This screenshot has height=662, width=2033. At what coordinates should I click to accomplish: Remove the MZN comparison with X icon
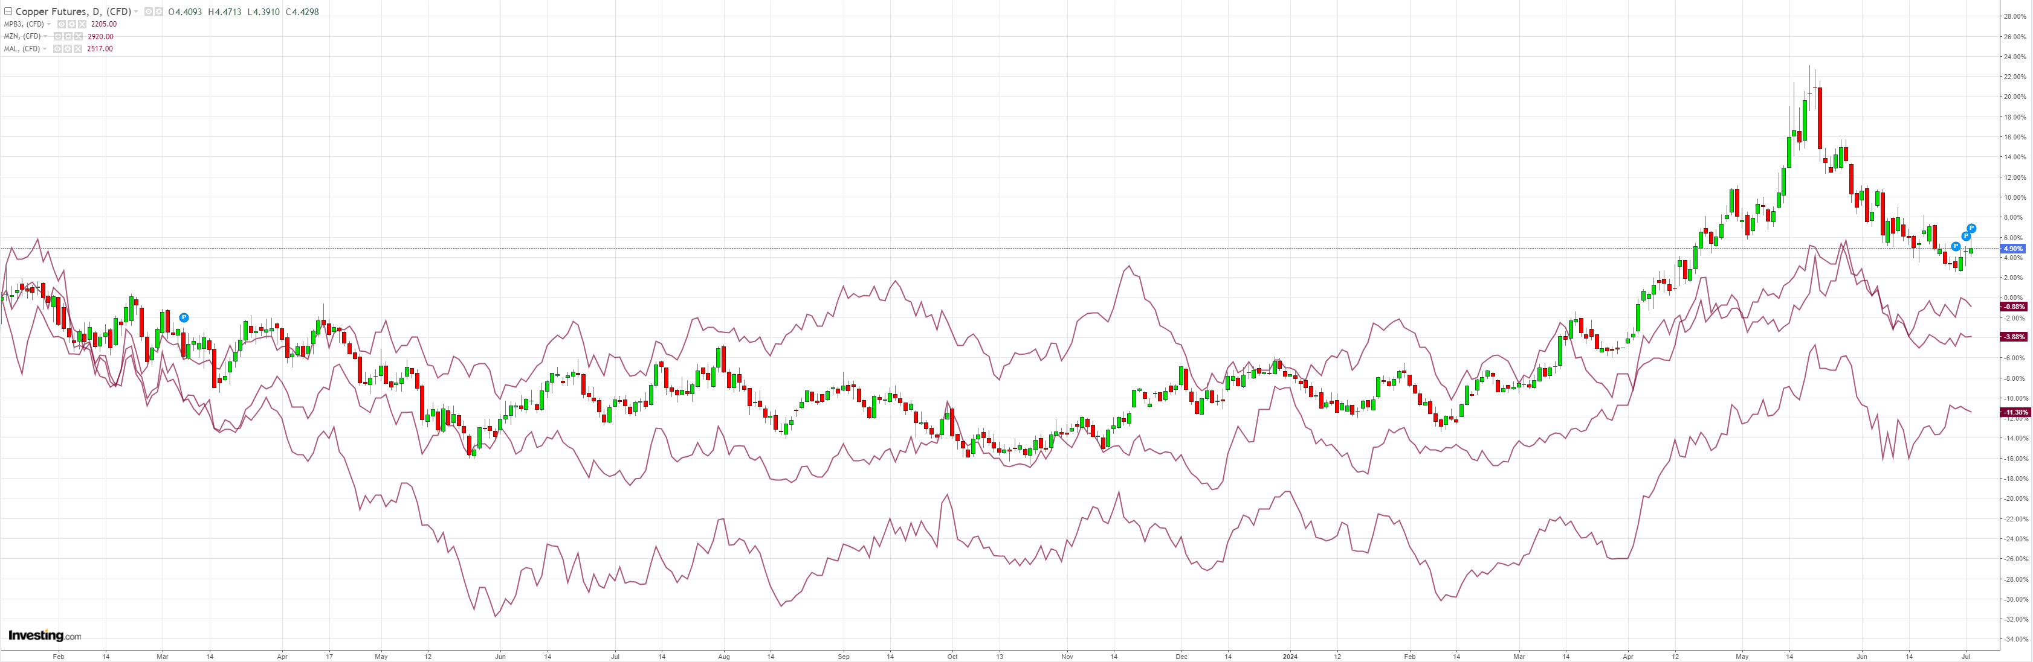[x=78, y=36]
